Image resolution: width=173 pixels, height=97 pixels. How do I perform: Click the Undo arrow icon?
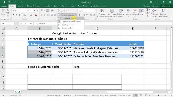coord(9,2)
